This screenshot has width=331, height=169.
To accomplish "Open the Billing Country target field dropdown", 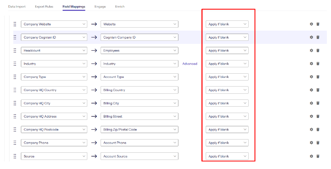I will click(139, 90).
